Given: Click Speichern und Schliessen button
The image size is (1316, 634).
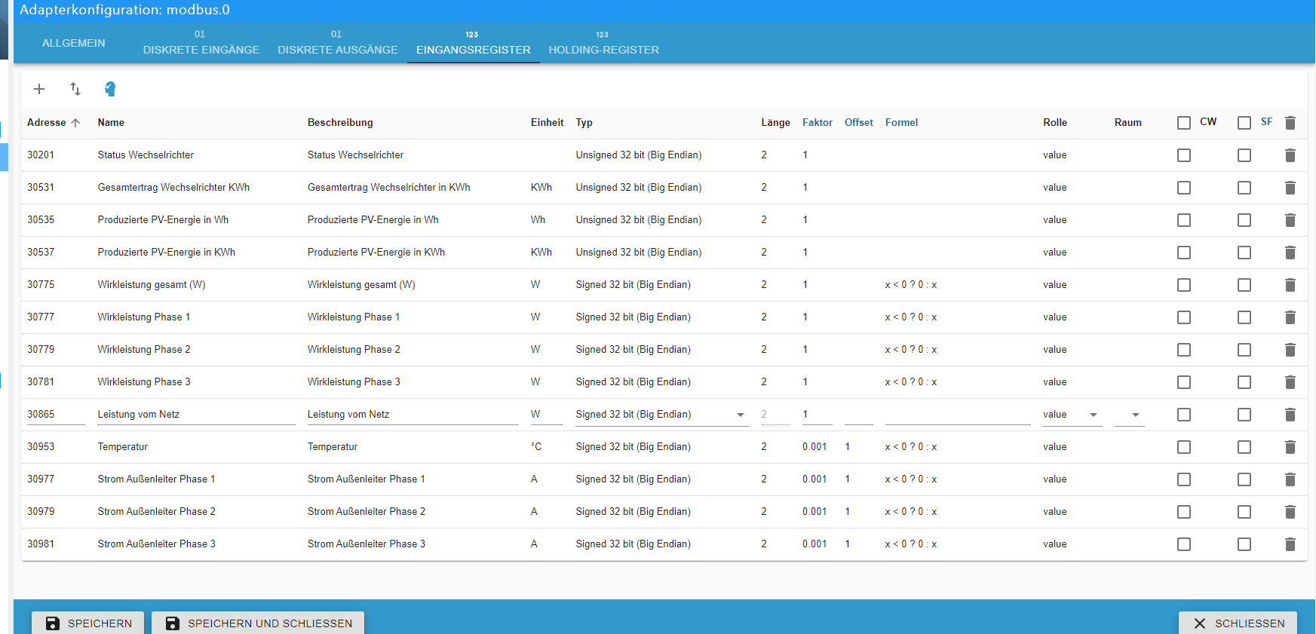Looking at the screenshot, I should [258, 623].
